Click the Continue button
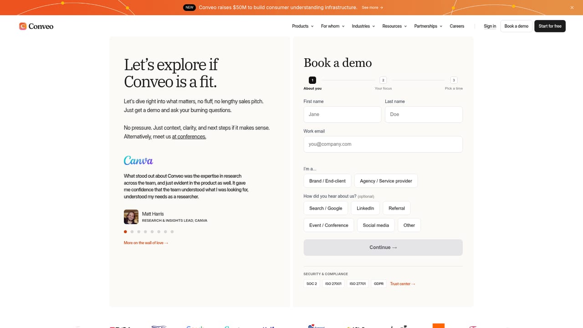 383,247
